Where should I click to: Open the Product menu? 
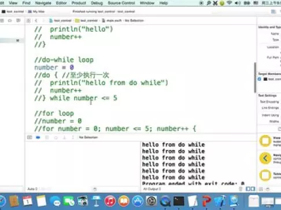tap(79, 3)
